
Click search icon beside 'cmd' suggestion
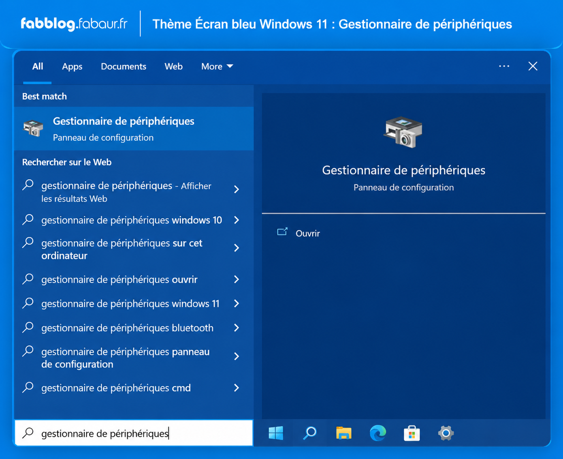(x=28, y=387)
